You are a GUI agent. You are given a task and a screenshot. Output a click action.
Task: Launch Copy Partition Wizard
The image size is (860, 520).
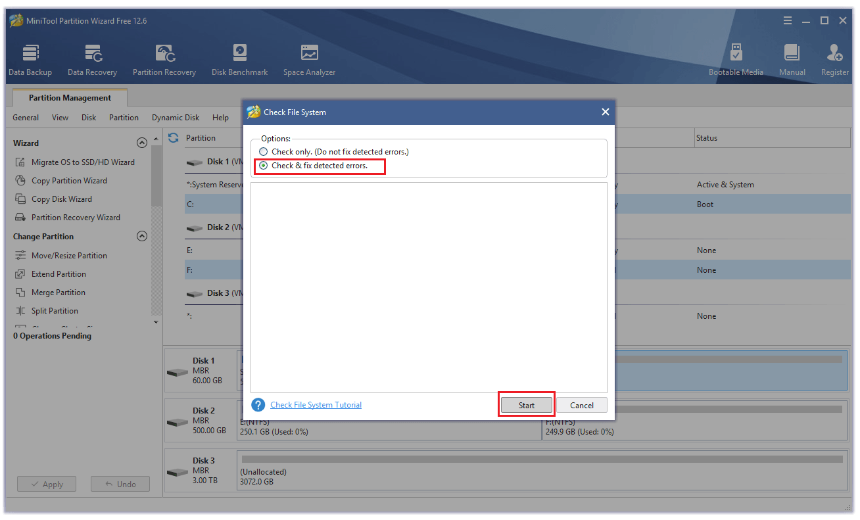coord(61,180)
